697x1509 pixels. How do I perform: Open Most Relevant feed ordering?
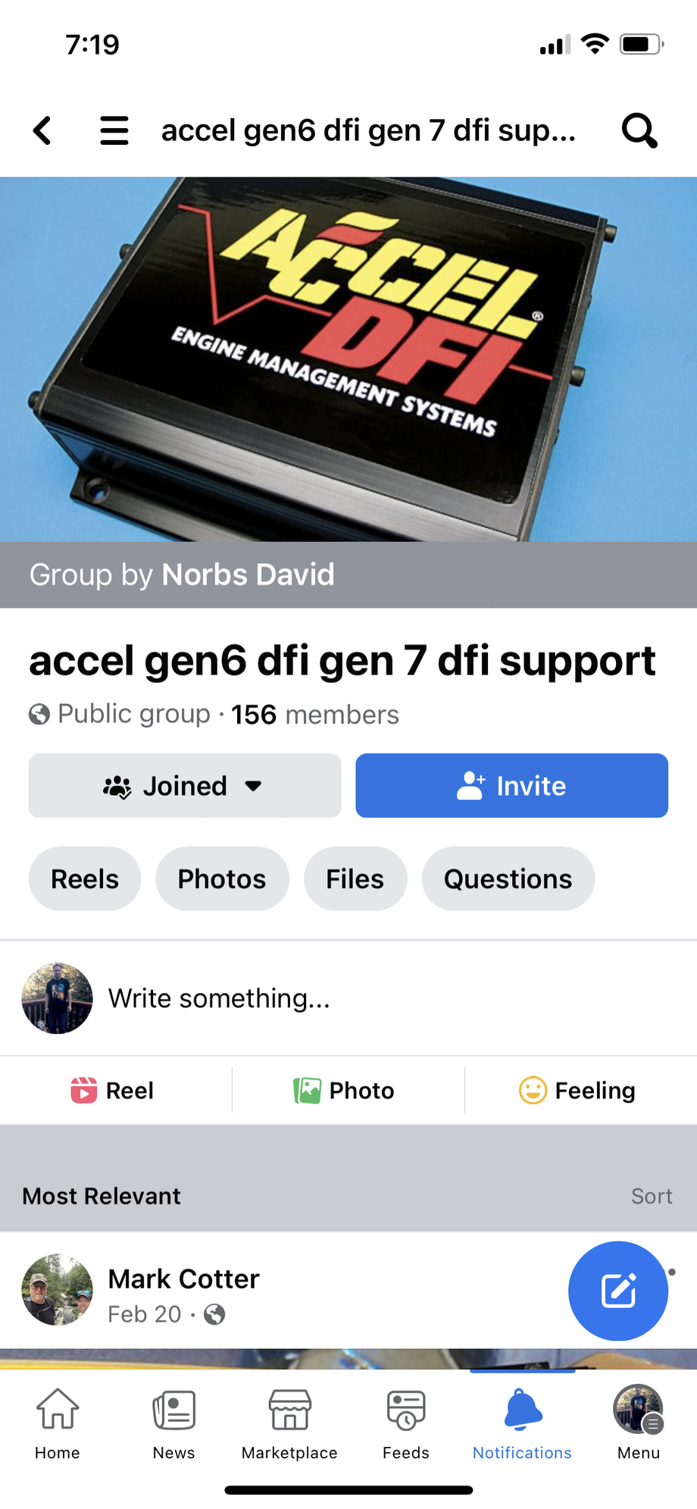point(102,1196)
